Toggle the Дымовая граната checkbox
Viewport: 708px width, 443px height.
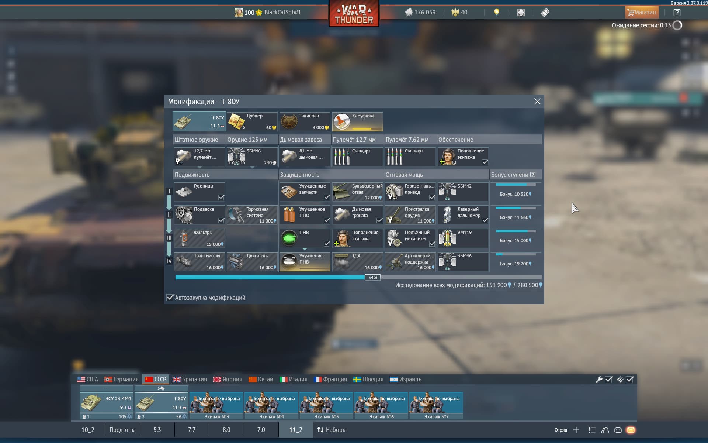379,220
